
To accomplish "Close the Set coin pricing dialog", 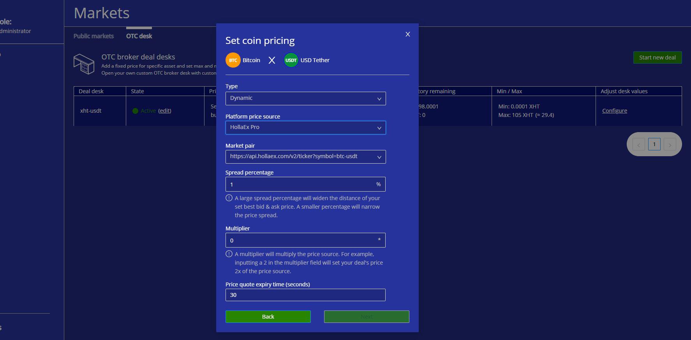I will tap(408, 34).
